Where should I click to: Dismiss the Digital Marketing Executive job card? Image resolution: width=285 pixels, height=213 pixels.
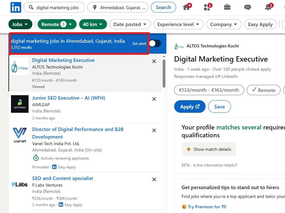click(x=154, y=61)
